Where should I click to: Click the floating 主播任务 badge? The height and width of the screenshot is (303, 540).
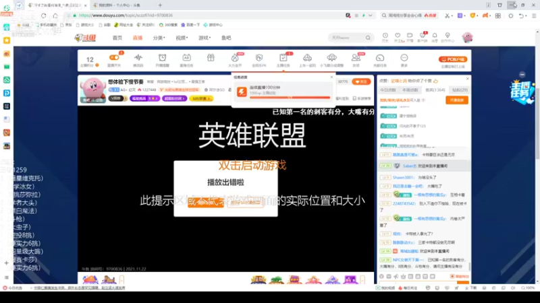coord(521,92)
